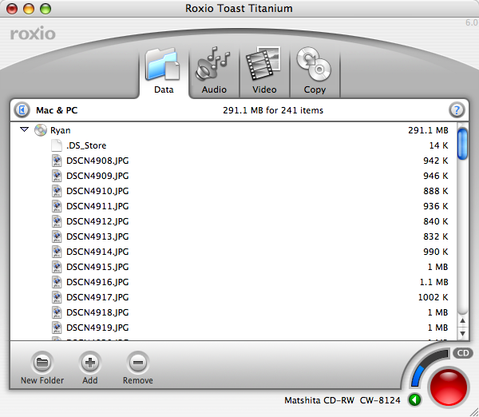Screen dimensions: 479x417
Task: Click the 942 K size value
Action: tap(435, 161)
